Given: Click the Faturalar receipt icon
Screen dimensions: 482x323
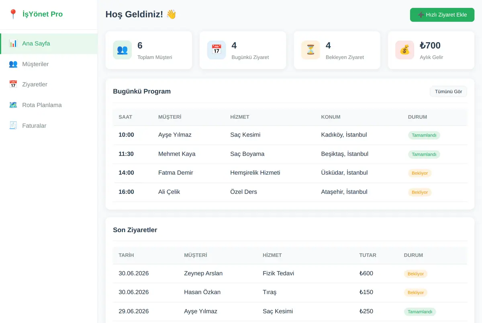Looking at the screenshot, I should point(13,125).
